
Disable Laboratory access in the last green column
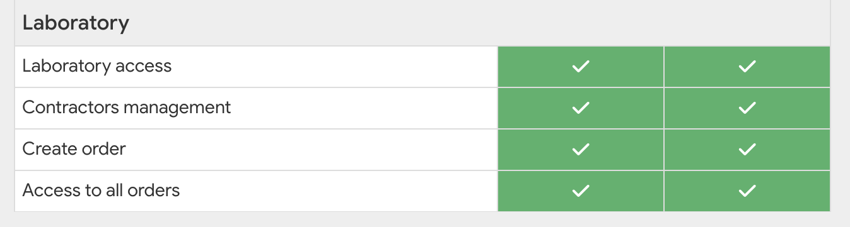click(x=747, y=66)
